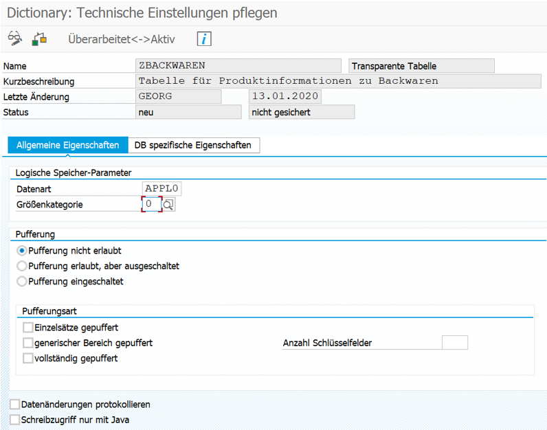Switch to Allgemeine Eigenschaften tab
The image size is (547, 430).
click(x=67, y=145)
